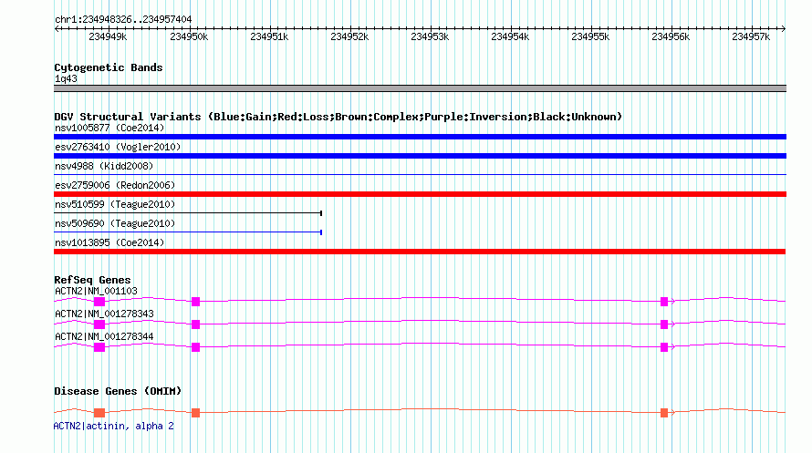Open transcript ACTN2|NM_001103 label
The height and width of the screenshot is (453, 812).
[96, 291]
